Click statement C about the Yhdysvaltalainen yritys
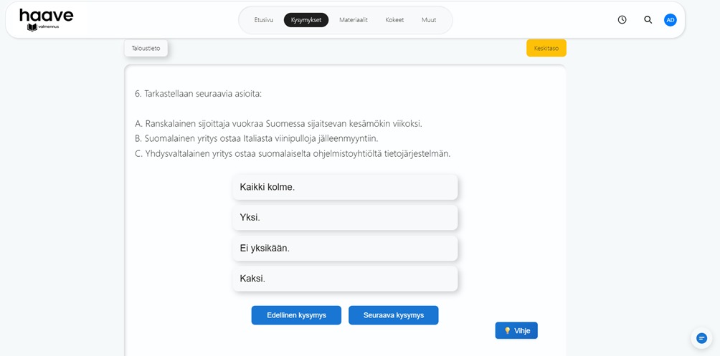The image size is (720, 356). (x=293, y=154)
